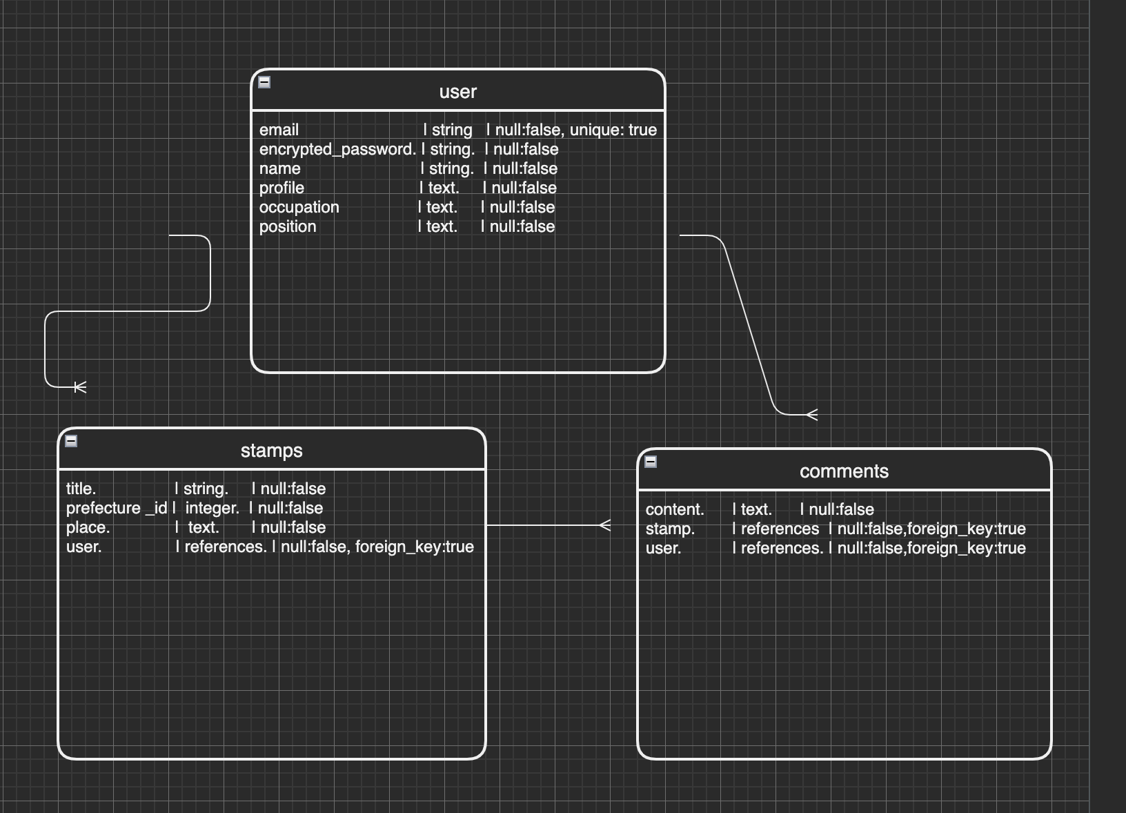Click the title field in the stamps table
The width and height of the screenshot is (1126, 813).
tap(207, 489)
